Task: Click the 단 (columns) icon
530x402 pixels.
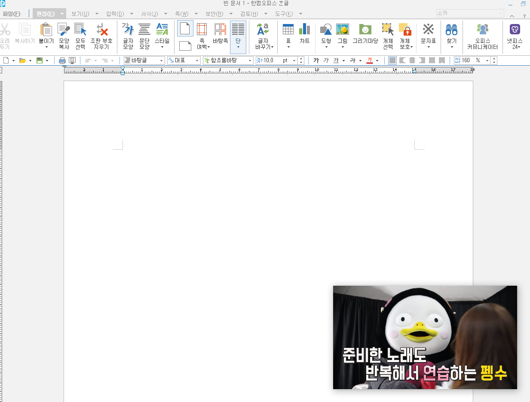Action: pos(238,29)
